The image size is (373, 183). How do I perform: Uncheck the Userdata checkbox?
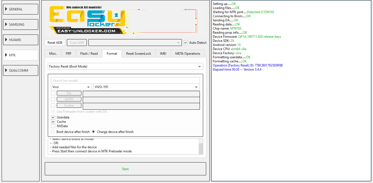point(53,117)
